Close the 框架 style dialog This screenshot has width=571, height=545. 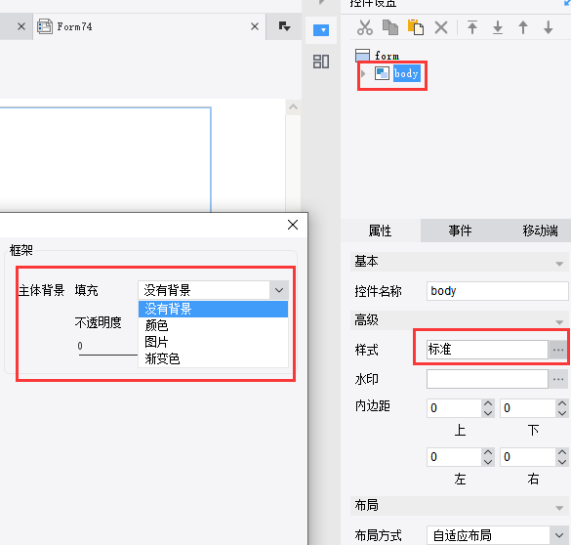(293, 225)
